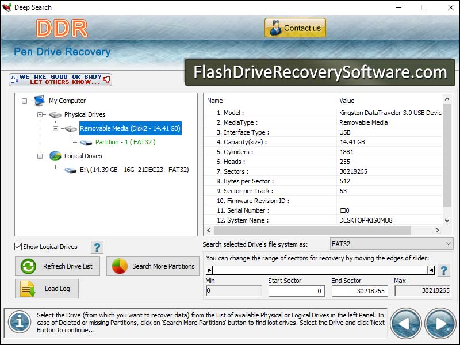The image size is (460, 345).
Task: Click the Removable Media drive icon
Action: (71, 128)
